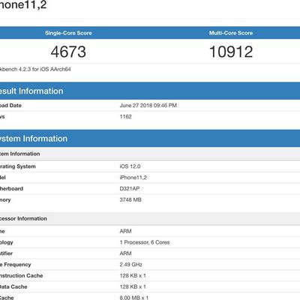The height and width of the screenshot is (300, 300).
Task: Click the upload date June 27 2018 09:46 PM
Action: 148,106
